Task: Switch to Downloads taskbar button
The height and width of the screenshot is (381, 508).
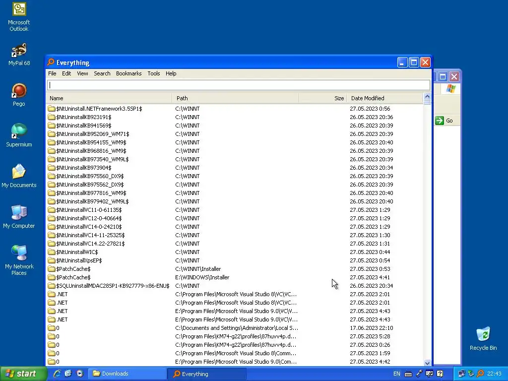Action: tap(127, 374)
